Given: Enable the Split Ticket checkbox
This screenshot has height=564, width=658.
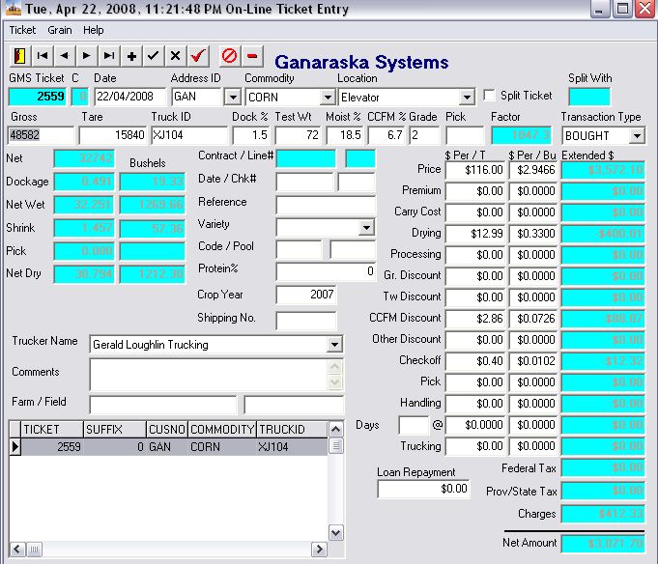Looking at the screenshot, I should (490, 96).
